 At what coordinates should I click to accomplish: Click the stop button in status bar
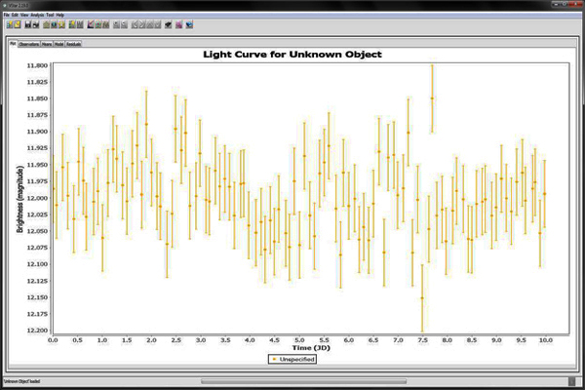click(572, 381)
